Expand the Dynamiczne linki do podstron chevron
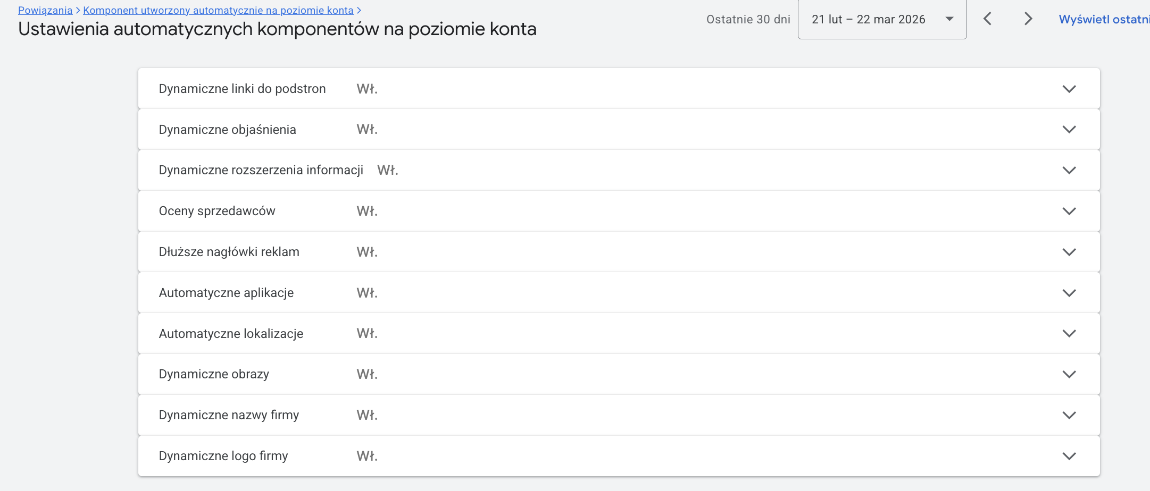Image resolution: width=1150 pixels, height=491 pixels. pos(1069,89)
